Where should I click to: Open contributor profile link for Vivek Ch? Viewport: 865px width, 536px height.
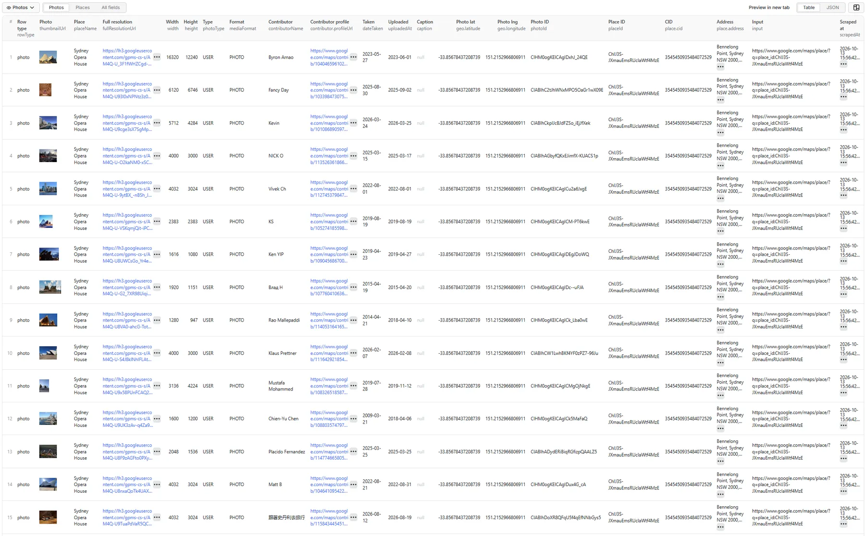329,189
